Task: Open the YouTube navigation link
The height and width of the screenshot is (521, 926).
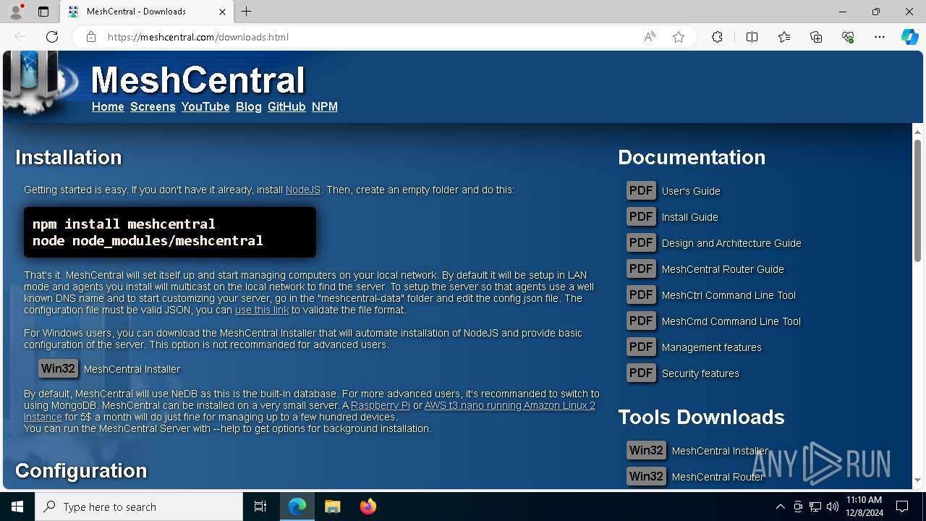Action: [x=205, y=106]
